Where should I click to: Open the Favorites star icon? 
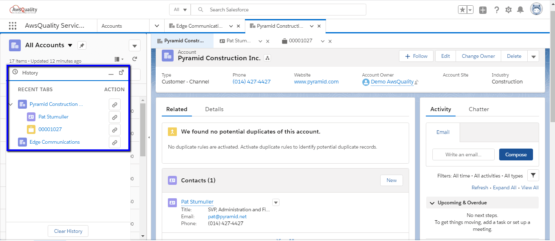click(462, 10)
